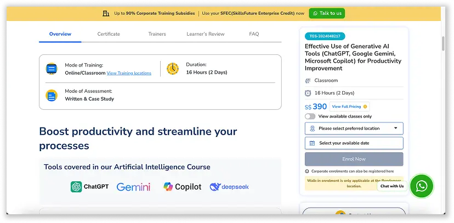Click the 16 Hours (2 Days) duration value
Viewport: 454px width, 223px height.
pyautogui.click(x=207, y=73)
